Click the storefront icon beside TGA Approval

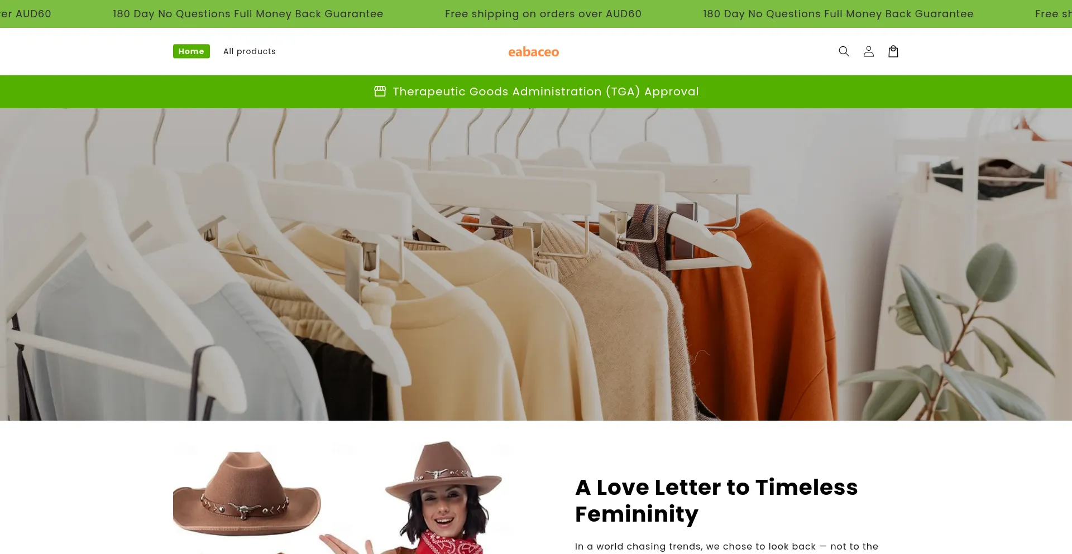pos(380,91)
